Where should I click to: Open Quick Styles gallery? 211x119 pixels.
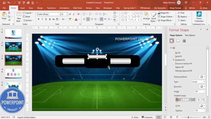(x=154, y=17)
